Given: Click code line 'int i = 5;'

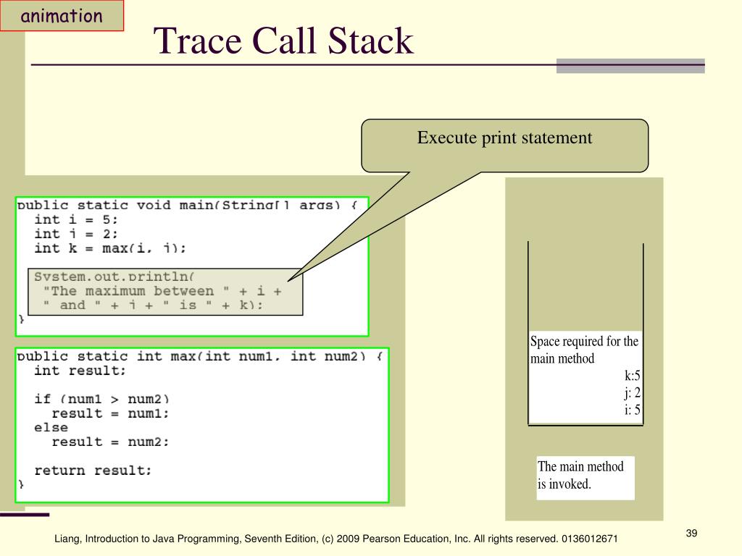Looking at the screenshot, I should pos(75,220).
